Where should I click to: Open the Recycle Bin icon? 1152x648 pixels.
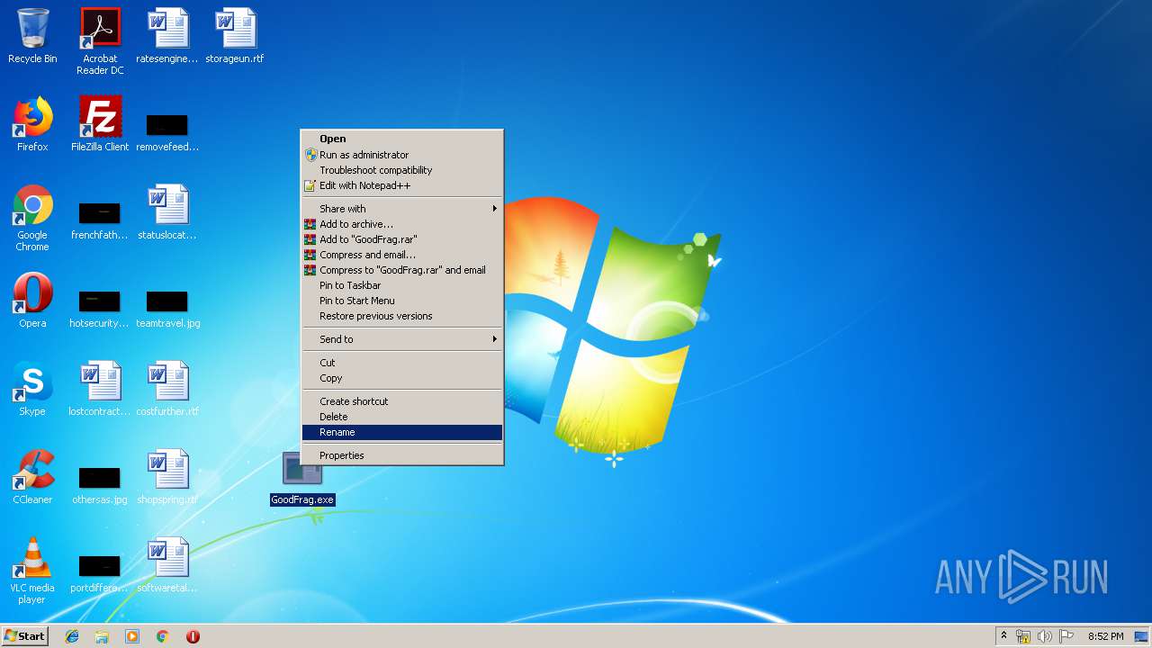32,36
